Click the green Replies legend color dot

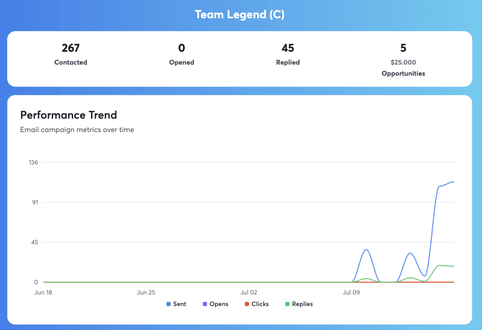288,304
